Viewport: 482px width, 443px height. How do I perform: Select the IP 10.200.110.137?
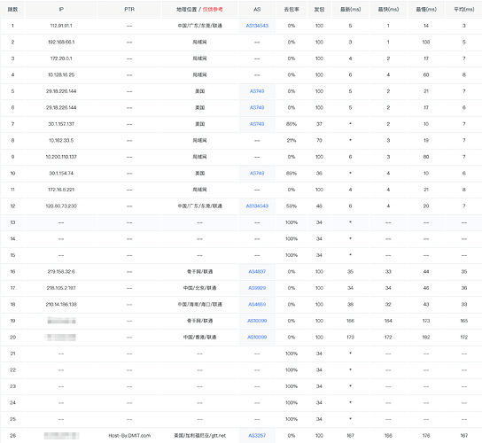(x=61, y=157)
